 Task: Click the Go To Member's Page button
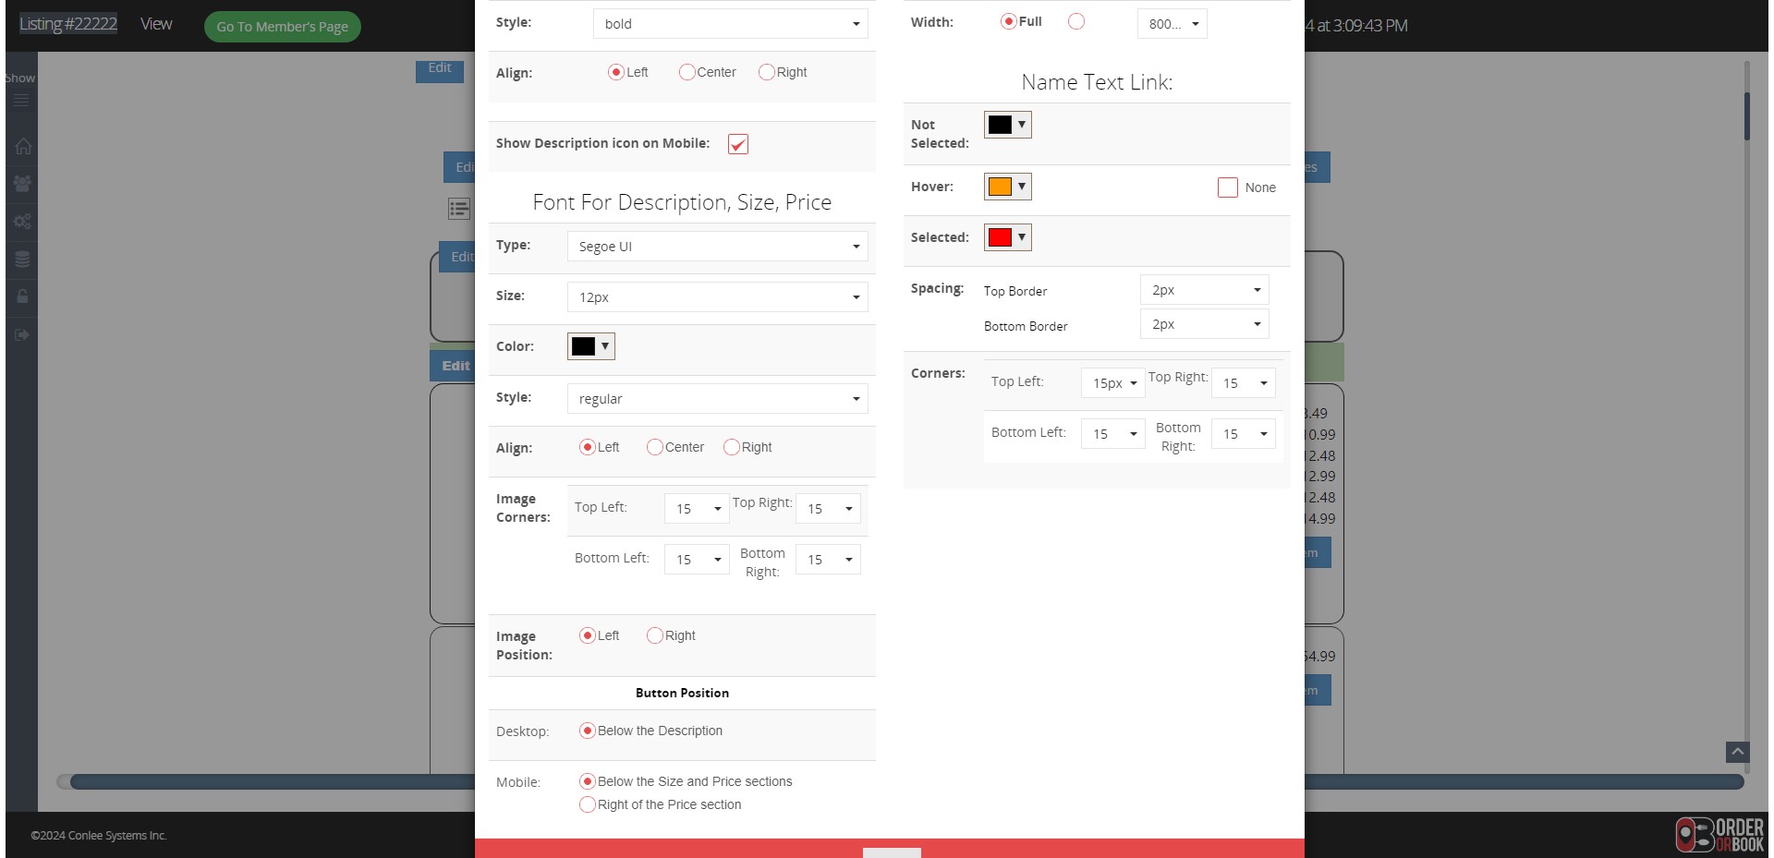click(x=282, y=27)
